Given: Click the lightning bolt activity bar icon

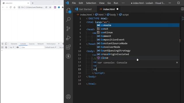Looking at the screenshot, I should pos(68,56).
